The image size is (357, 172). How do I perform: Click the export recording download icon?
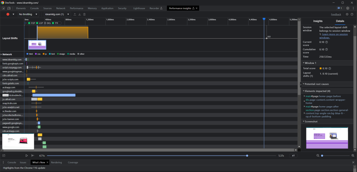click(x=79, y=14)
